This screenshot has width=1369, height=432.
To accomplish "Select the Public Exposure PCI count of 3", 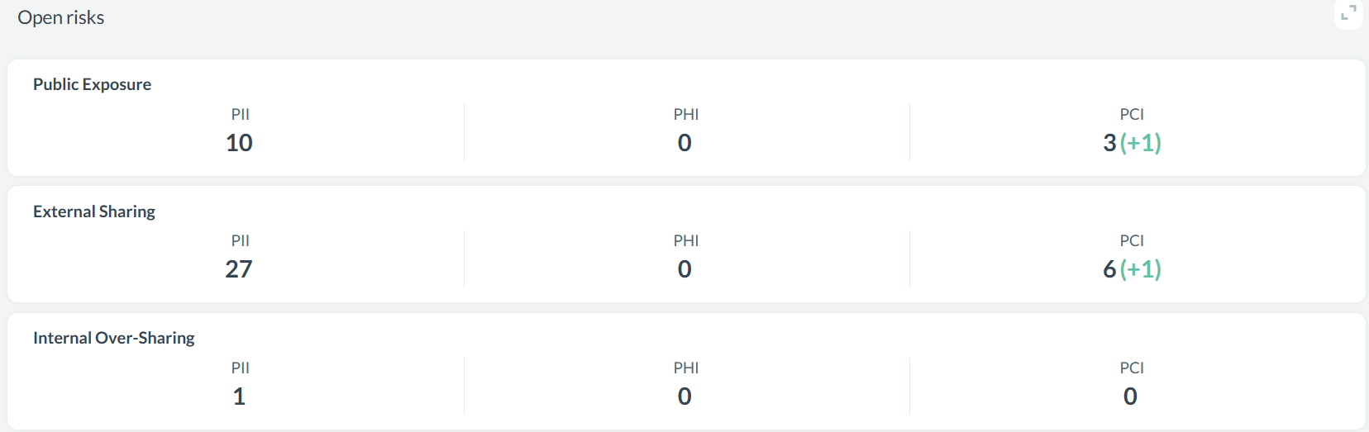I will click(x=1109, y=143).
